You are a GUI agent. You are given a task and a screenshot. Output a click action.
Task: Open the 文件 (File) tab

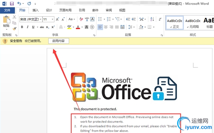coord(8,10)
